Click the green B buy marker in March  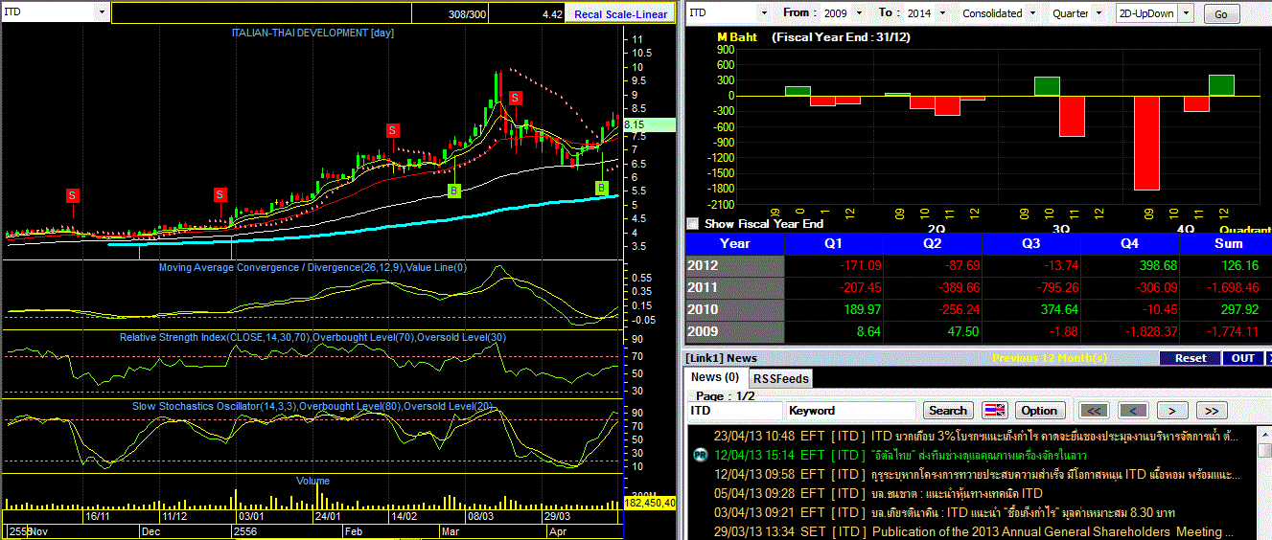(x=454, y=191)
